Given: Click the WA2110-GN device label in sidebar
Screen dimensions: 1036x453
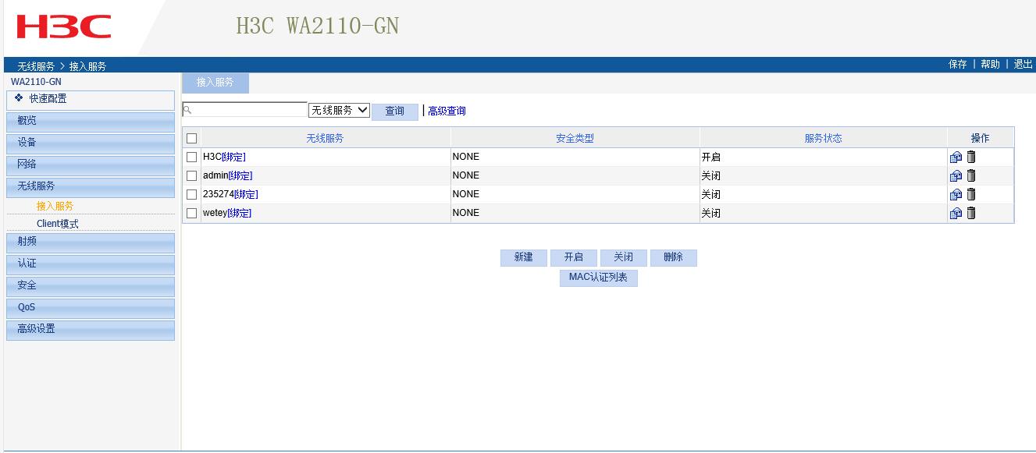Looking at the screenshot, I should 36,81.
